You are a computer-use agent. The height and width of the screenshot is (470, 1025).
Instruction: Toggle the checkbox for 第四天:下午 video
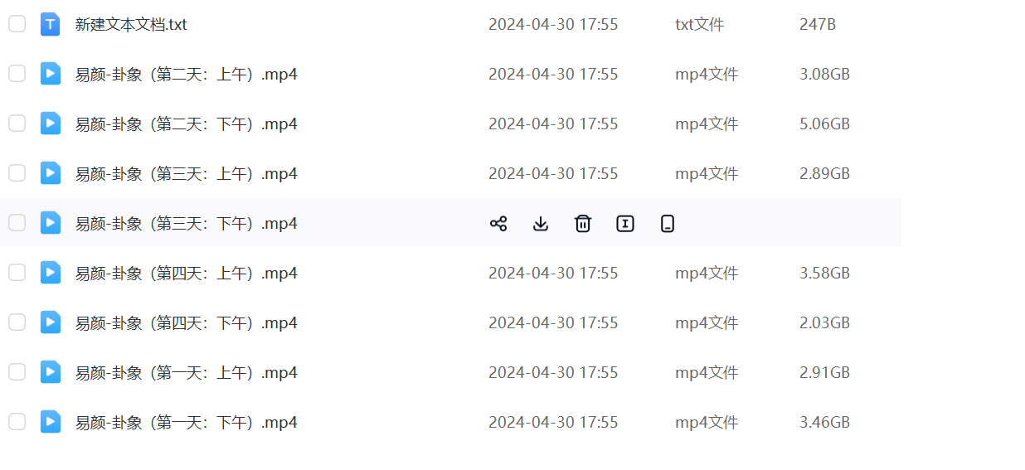click(x=17, y=322)
